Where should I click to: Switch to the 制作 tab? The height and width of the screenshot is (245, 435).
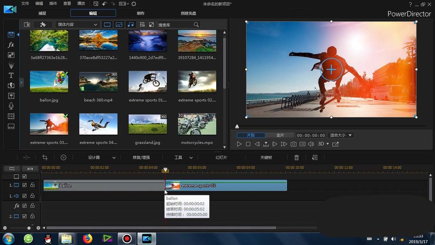(141, 14)
